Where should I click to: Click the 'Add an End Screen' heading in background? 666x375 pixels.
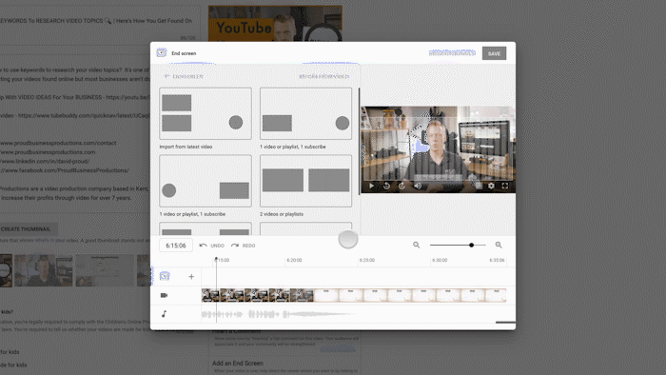(238, 364)
